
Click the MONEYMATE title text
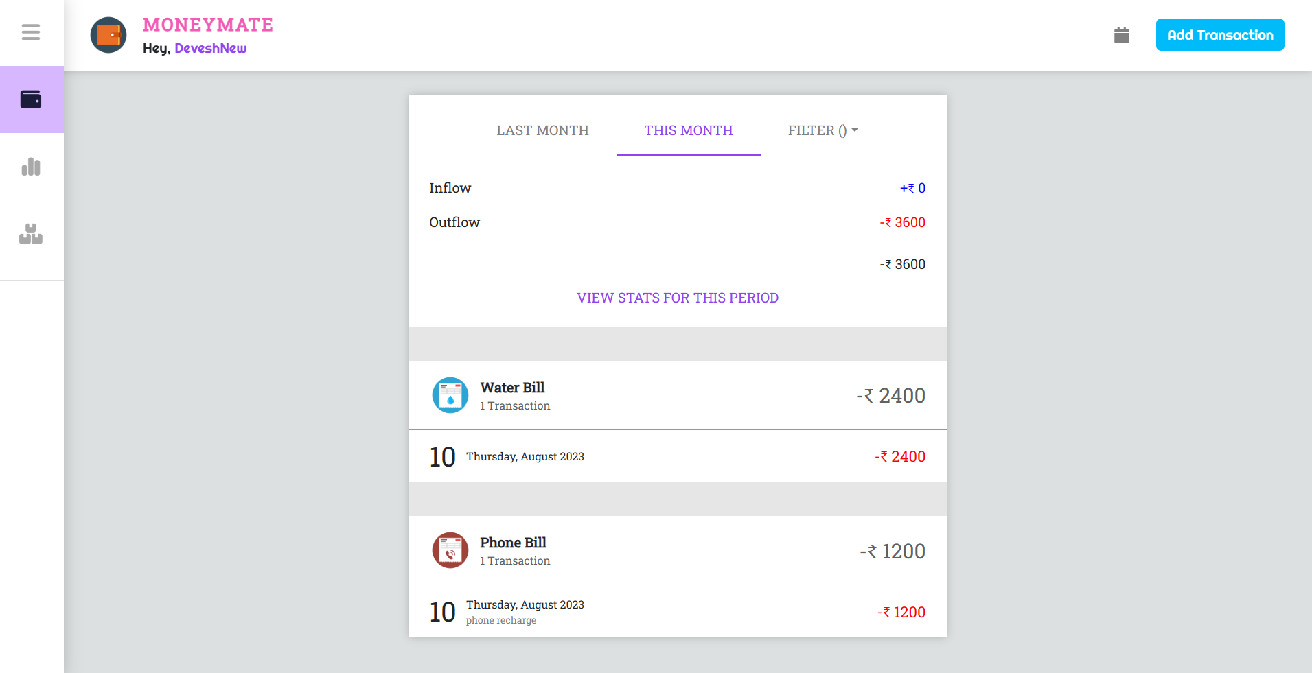(208, 25)
